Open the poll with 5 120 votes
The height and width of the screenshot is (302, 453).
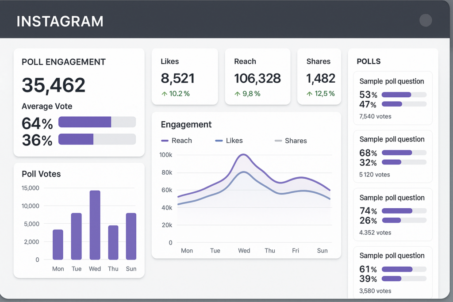click(392, 156)
